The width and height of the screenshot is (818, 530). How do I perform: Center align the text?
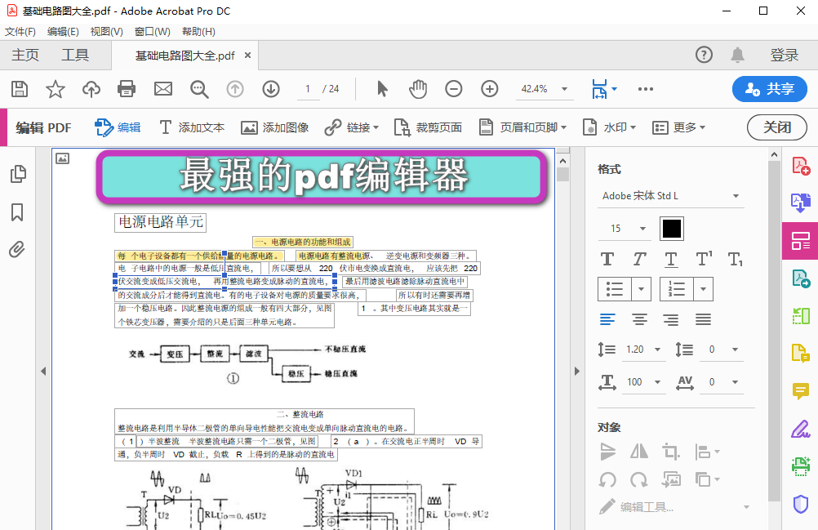coord(639,319)
